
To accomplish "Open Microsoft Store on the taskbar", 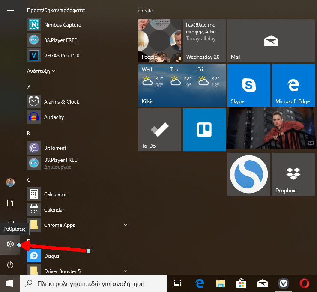I will pyautogui.click(x=241, y=283).
